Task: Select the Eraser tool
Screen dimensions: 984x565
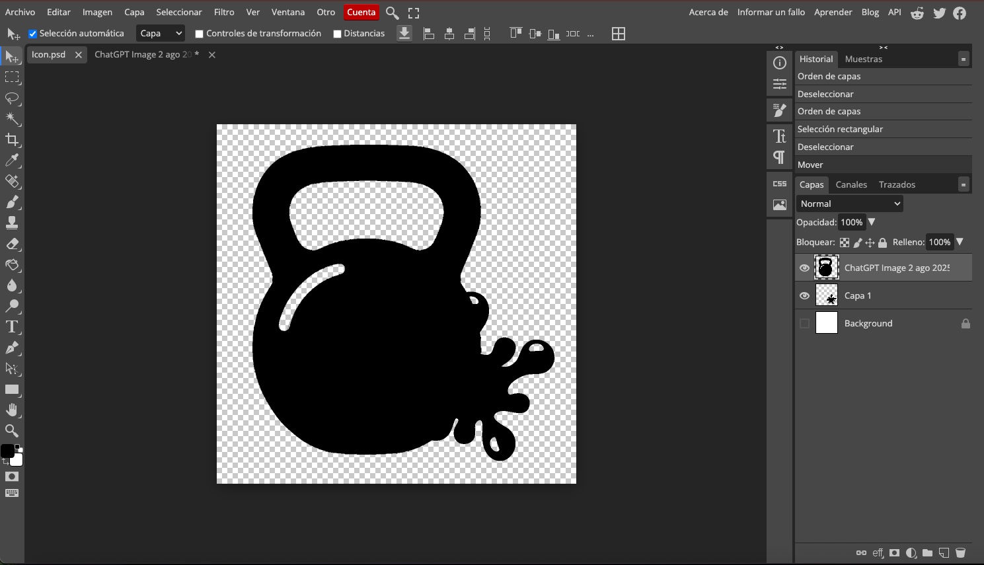Action: [x=12, y=244]
